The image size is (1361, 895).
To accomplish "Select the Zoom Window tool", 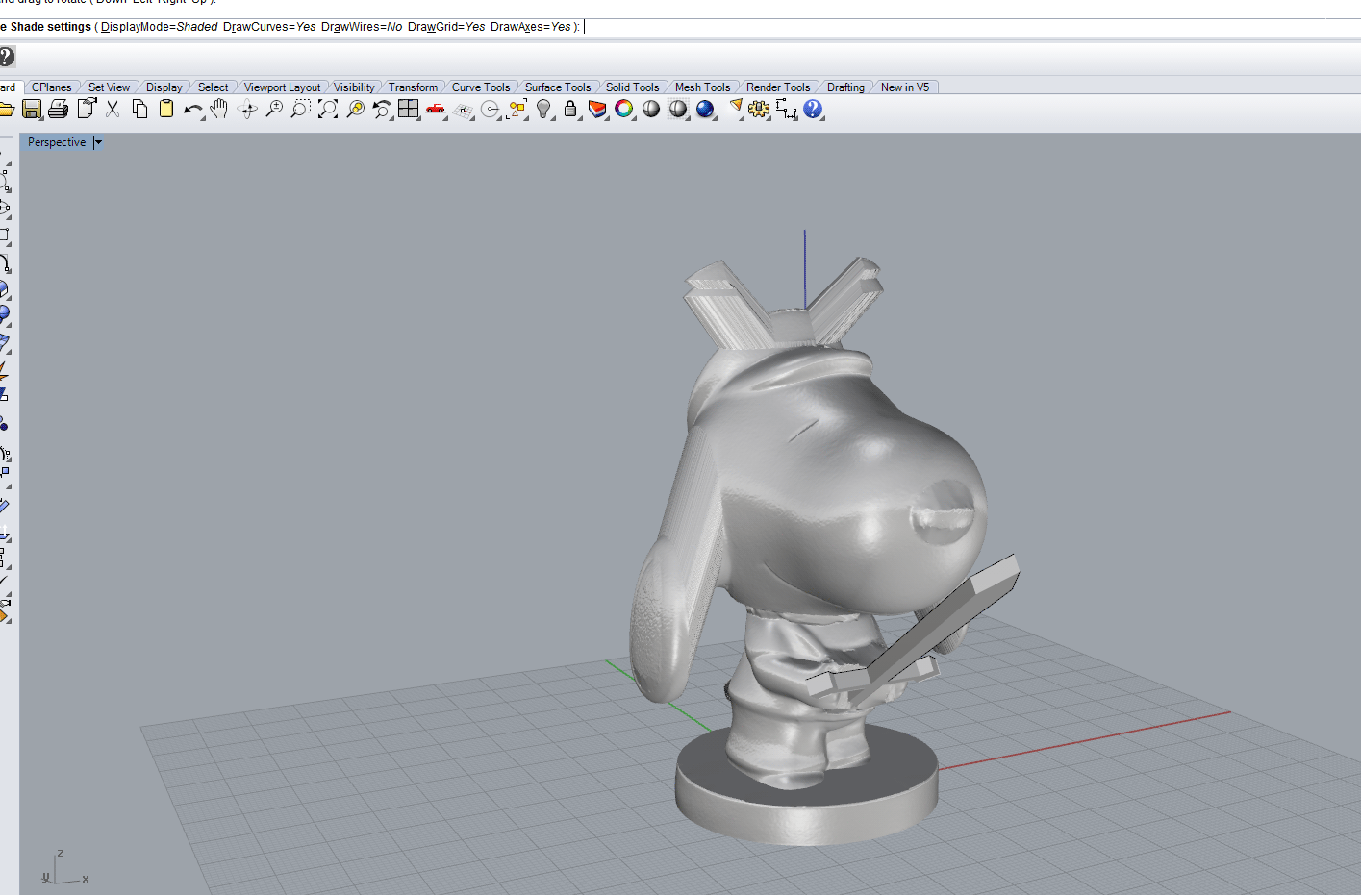I will click(301, 110).
